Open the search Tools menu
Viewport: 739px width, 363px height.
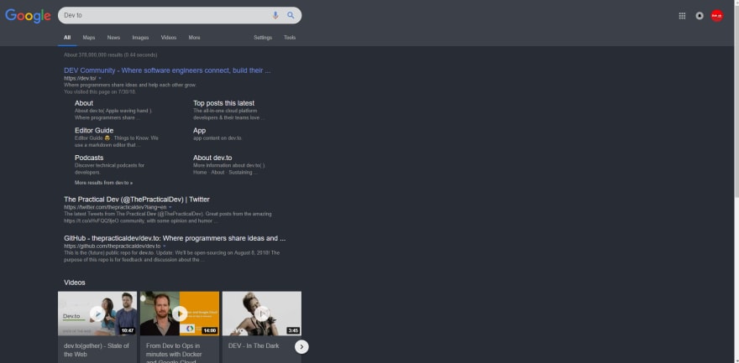coord(290,38)
